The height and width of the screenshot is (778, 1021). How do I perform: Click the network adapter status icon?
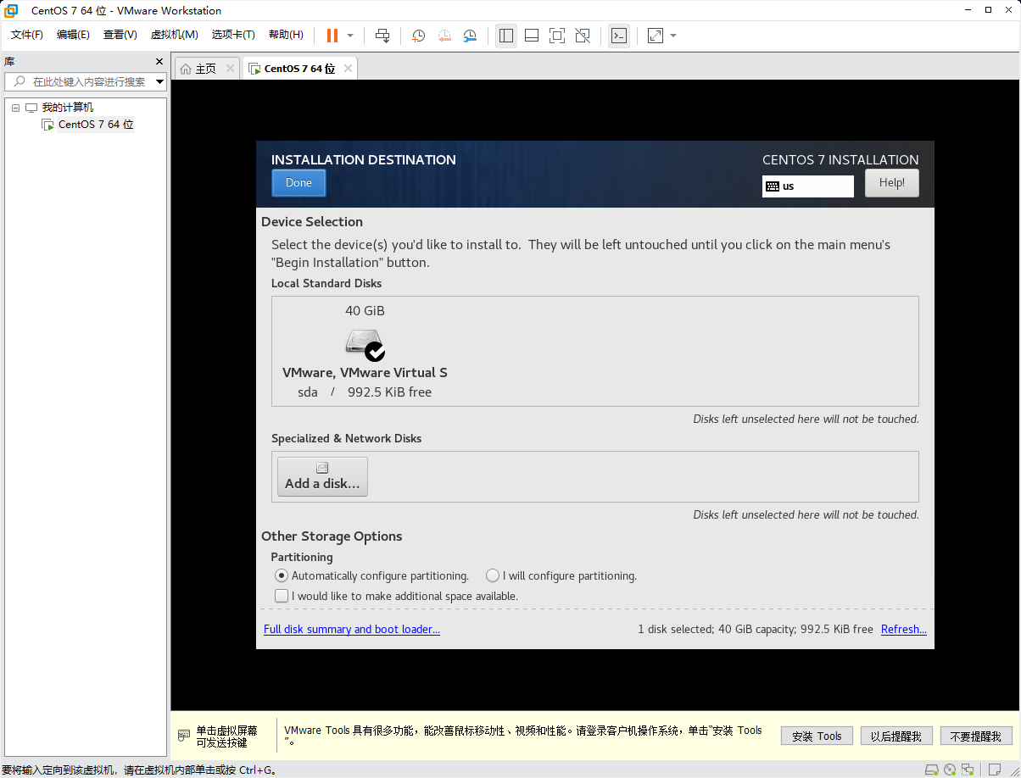(x=968, y=770)
